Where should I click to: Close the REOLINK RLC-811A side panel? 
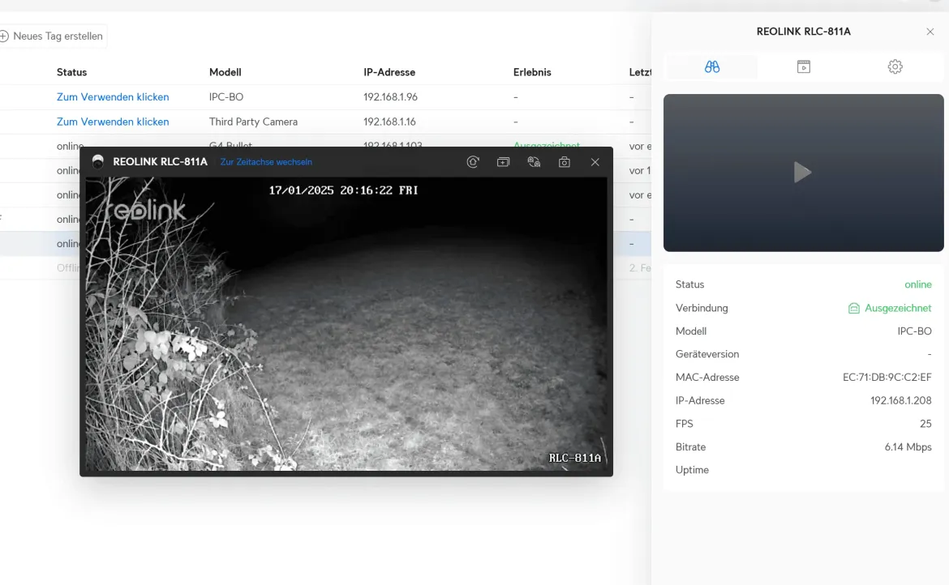click(x=930, y=32)
